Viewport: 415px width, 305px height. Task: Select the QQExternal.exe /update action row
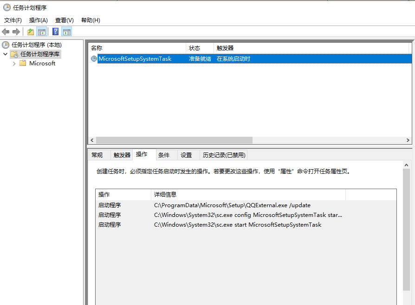pos(246,205)
